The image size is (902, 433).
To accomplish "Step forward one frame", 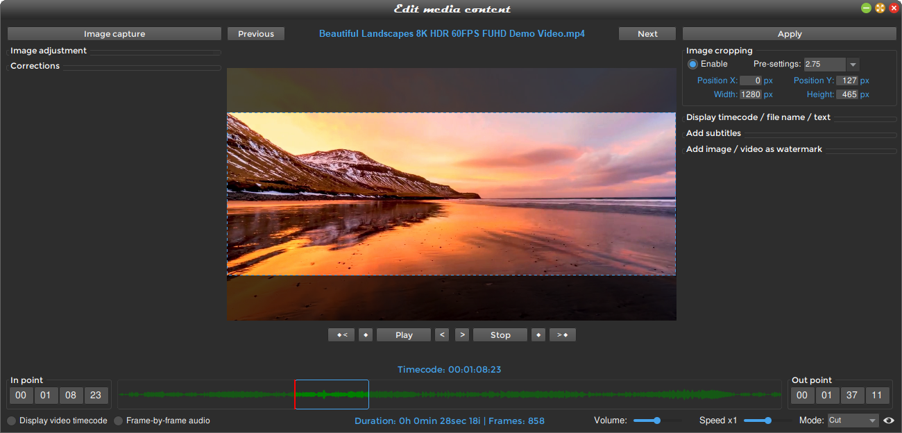I will click(x=461, y=334).
